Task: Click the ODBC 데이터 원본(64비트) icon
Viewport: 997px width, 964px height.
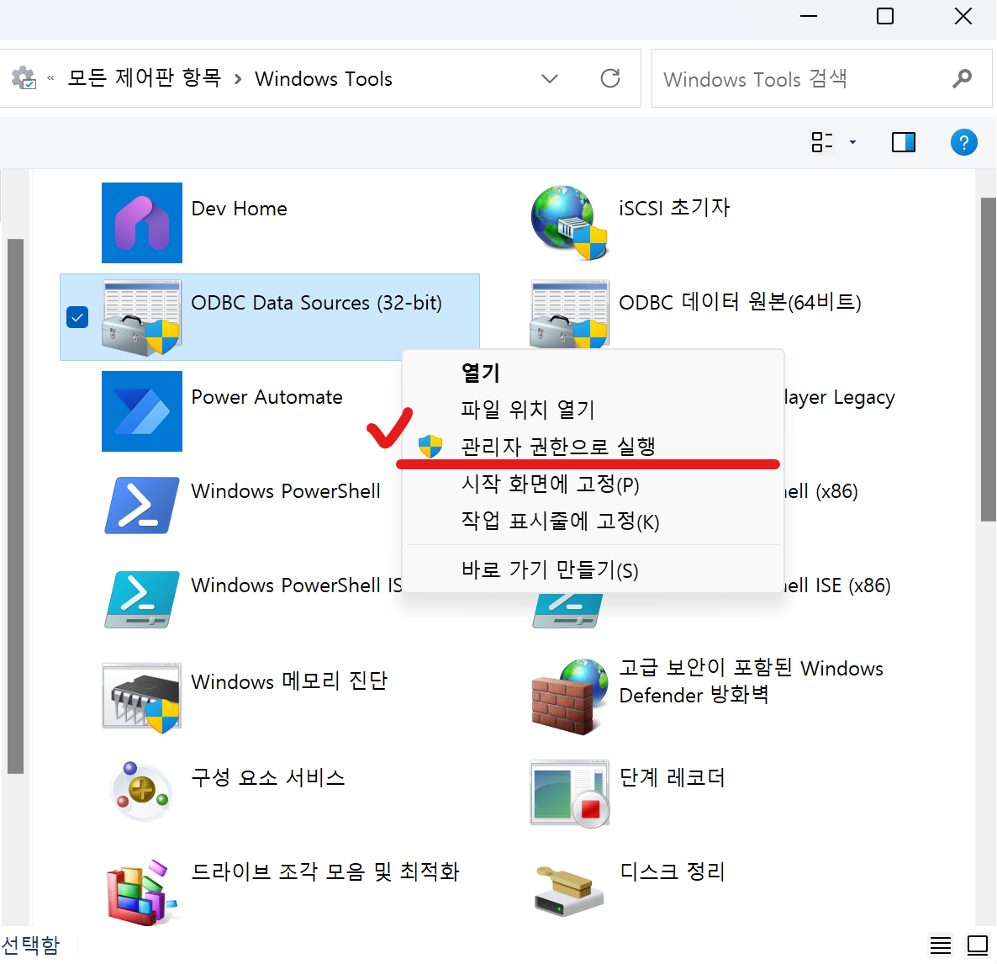Action: [x=569, y=314]
